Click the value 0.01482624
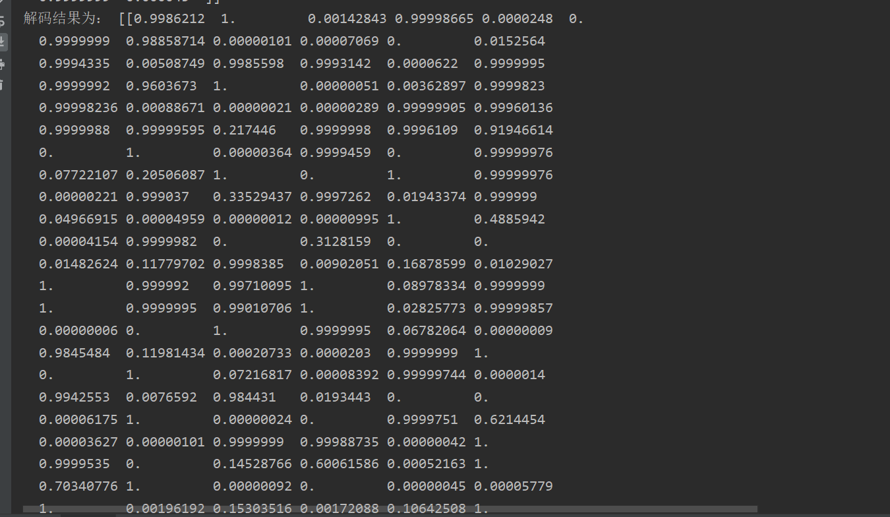Viewport: 890px width, 517px height. click(x=78, y=264)
